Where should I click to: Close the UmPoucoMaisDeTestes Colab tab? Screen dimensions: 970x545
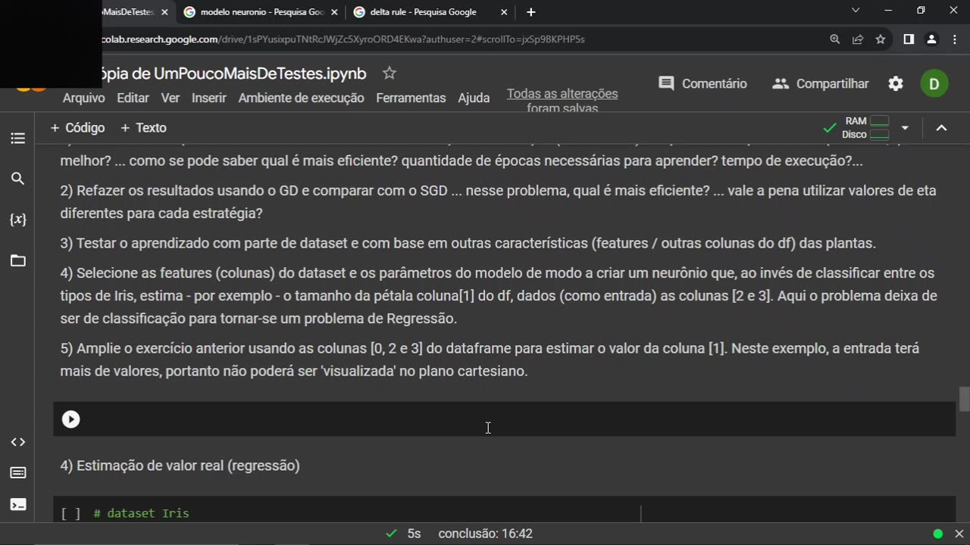[x=164, y=12]
